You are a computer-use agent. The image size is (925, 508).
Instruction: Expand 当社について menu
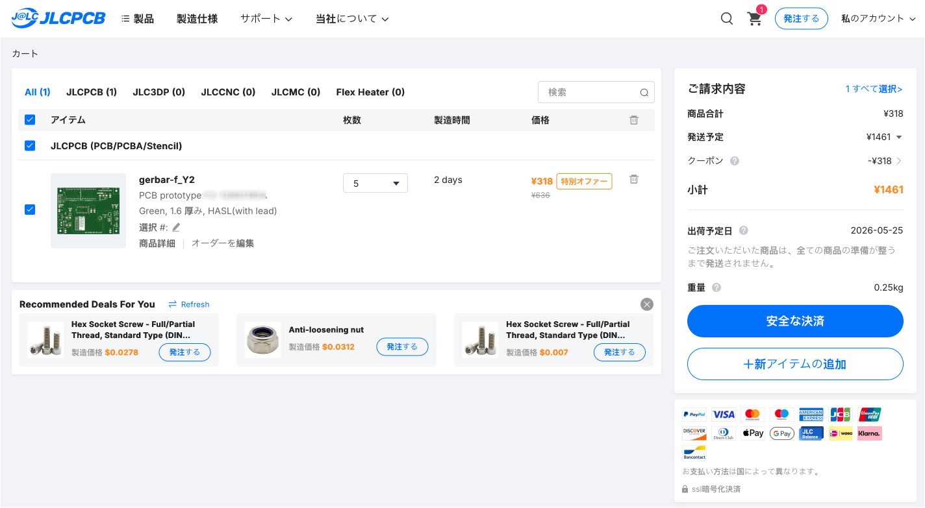[352, 19]
